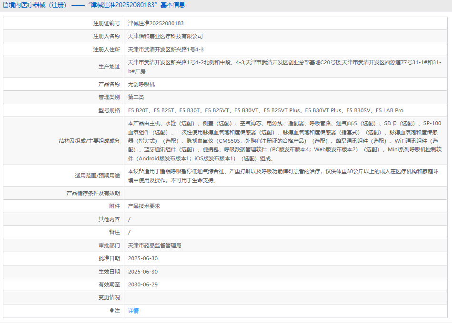Click the 适用范围/预期用途 label
Screen dimensions: 452x323
pos(97,176)
